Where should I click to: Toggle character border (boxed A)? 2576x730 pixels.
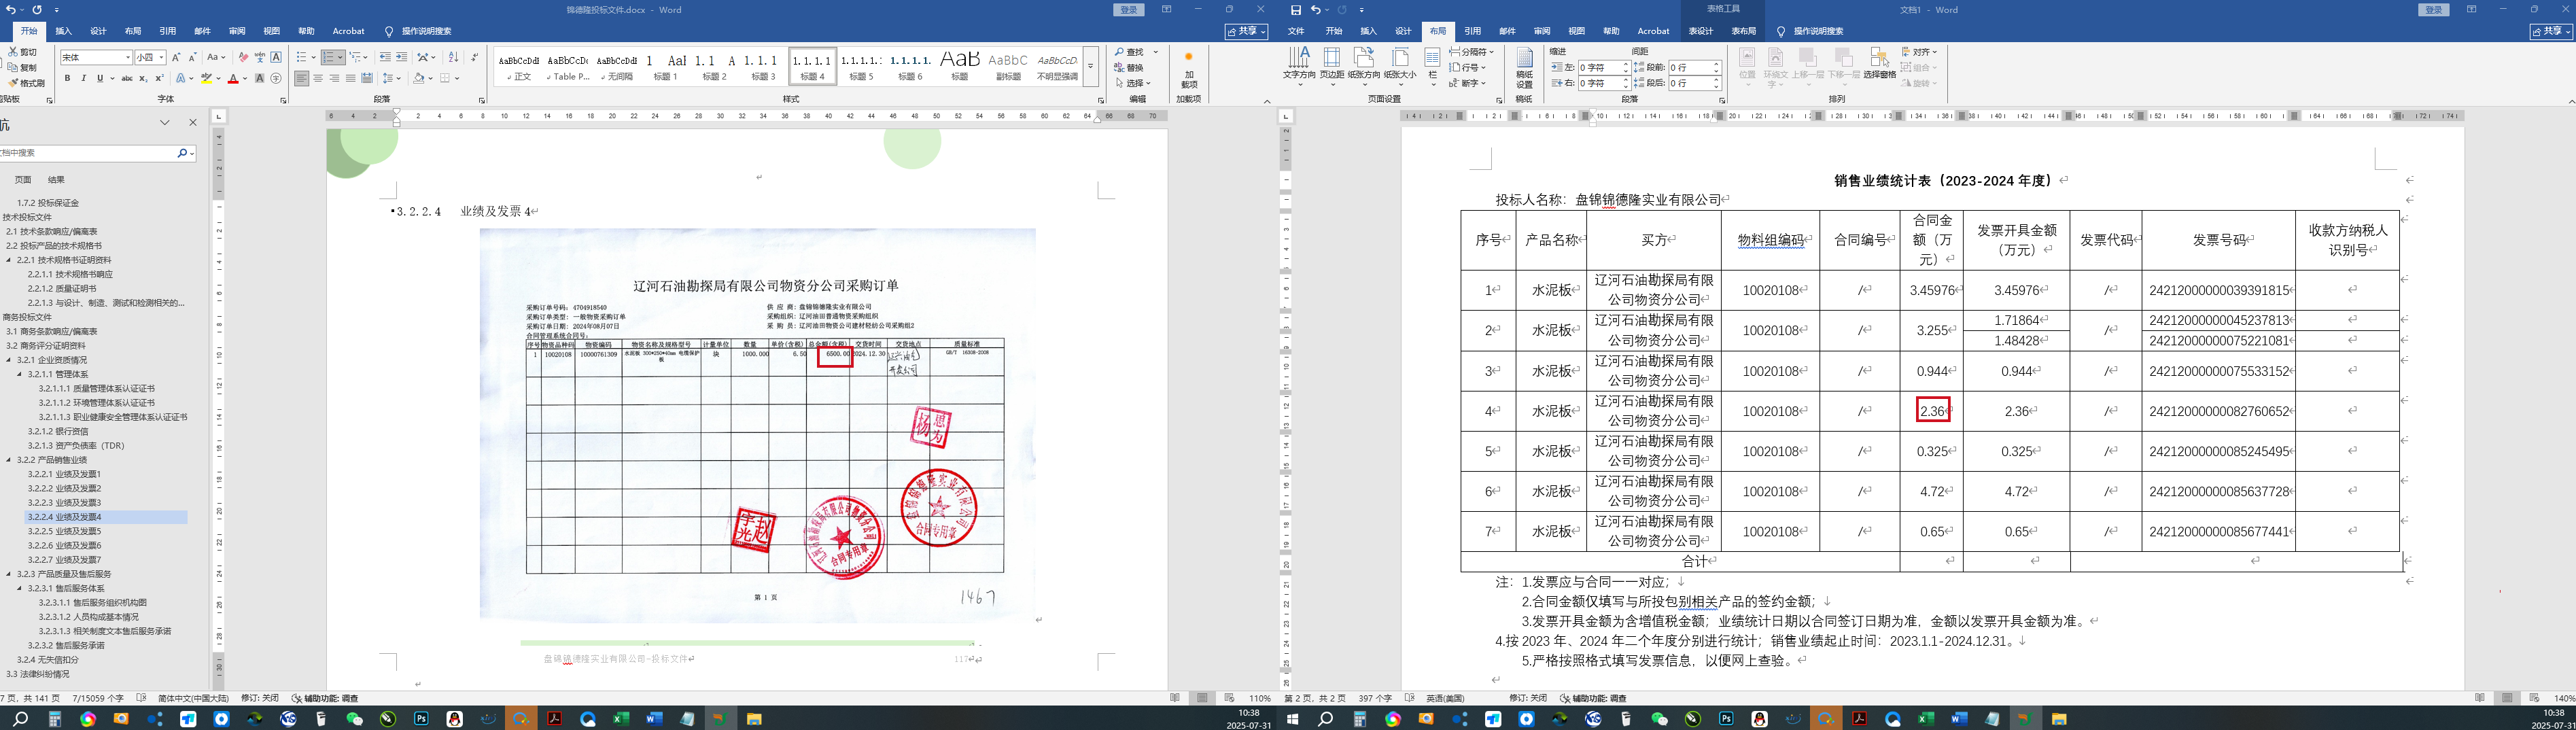[276, 58]
